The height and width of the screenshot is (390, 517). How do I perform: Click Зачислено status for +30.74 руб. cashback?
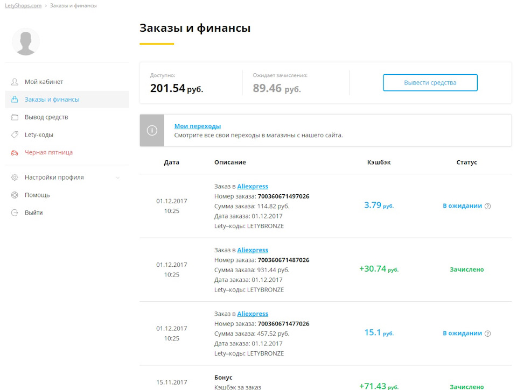pyautogui.click(x=466, y=270)
